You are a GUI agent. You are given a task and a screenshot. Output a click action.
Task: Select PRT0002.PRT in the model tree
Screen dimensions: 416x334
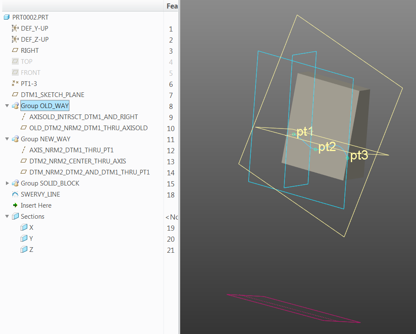coord(30,17)
